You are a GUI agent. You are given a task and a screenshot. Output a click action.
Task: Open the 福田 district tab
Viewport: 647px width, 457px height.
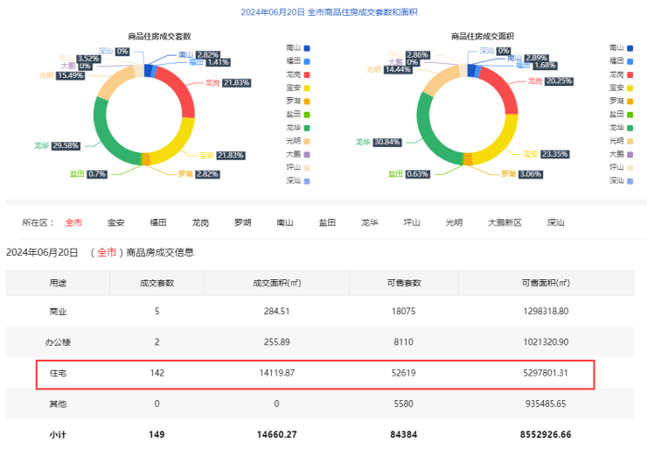pos(158,222)
